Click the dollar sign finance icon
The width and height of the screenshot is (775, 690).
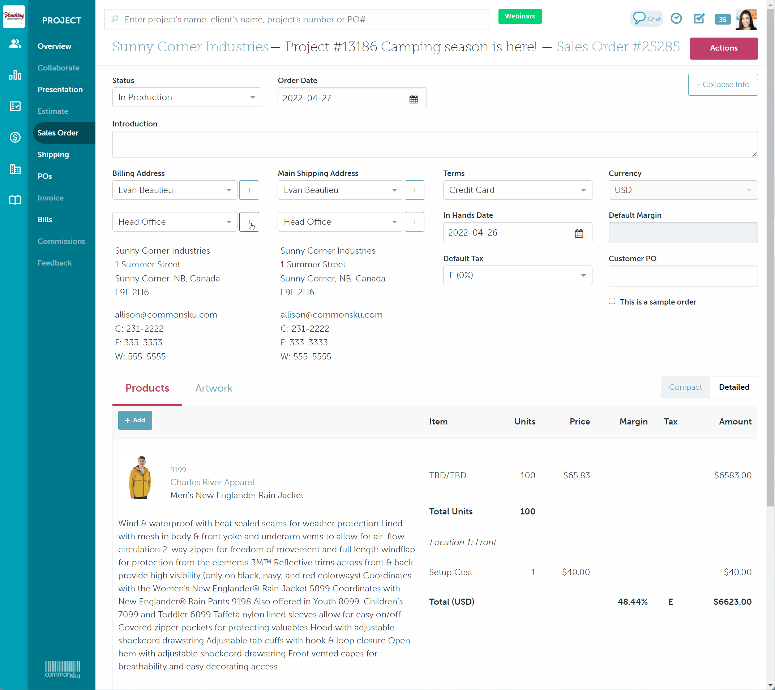pos(15,137)
